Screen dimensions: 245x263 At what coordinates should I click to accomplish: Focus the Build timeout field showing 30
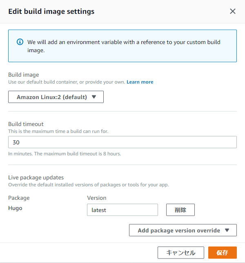pyautogui.click(x=122, y=142)
